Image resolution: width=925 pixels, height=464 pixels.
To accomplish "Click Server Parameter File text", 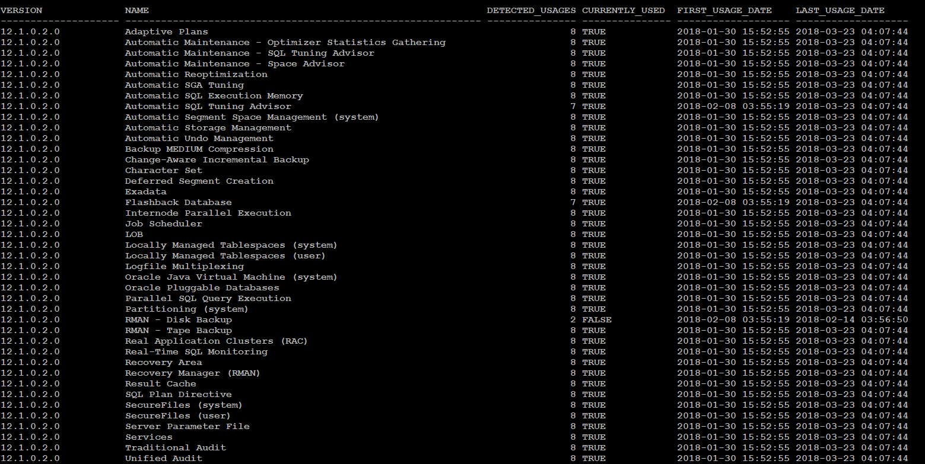I will (x=187, y=426).
